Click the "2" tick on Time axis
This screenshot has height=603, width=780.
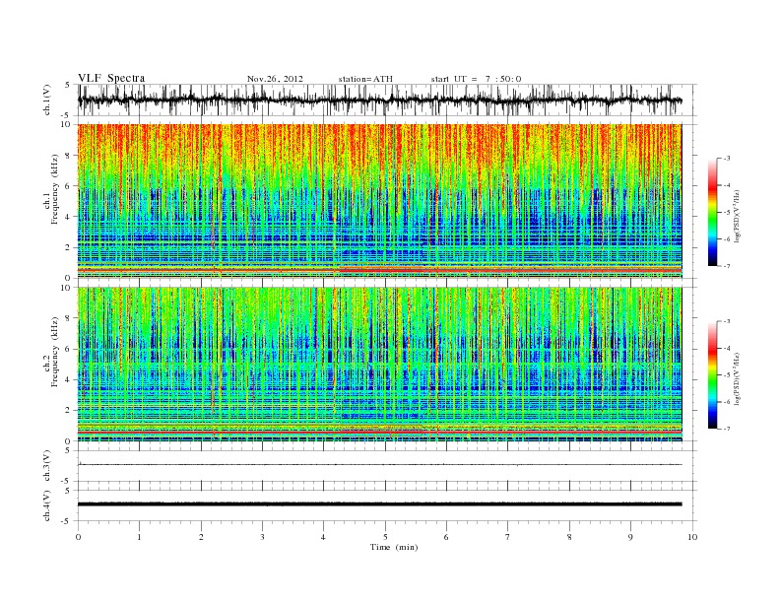pos(201,537)
